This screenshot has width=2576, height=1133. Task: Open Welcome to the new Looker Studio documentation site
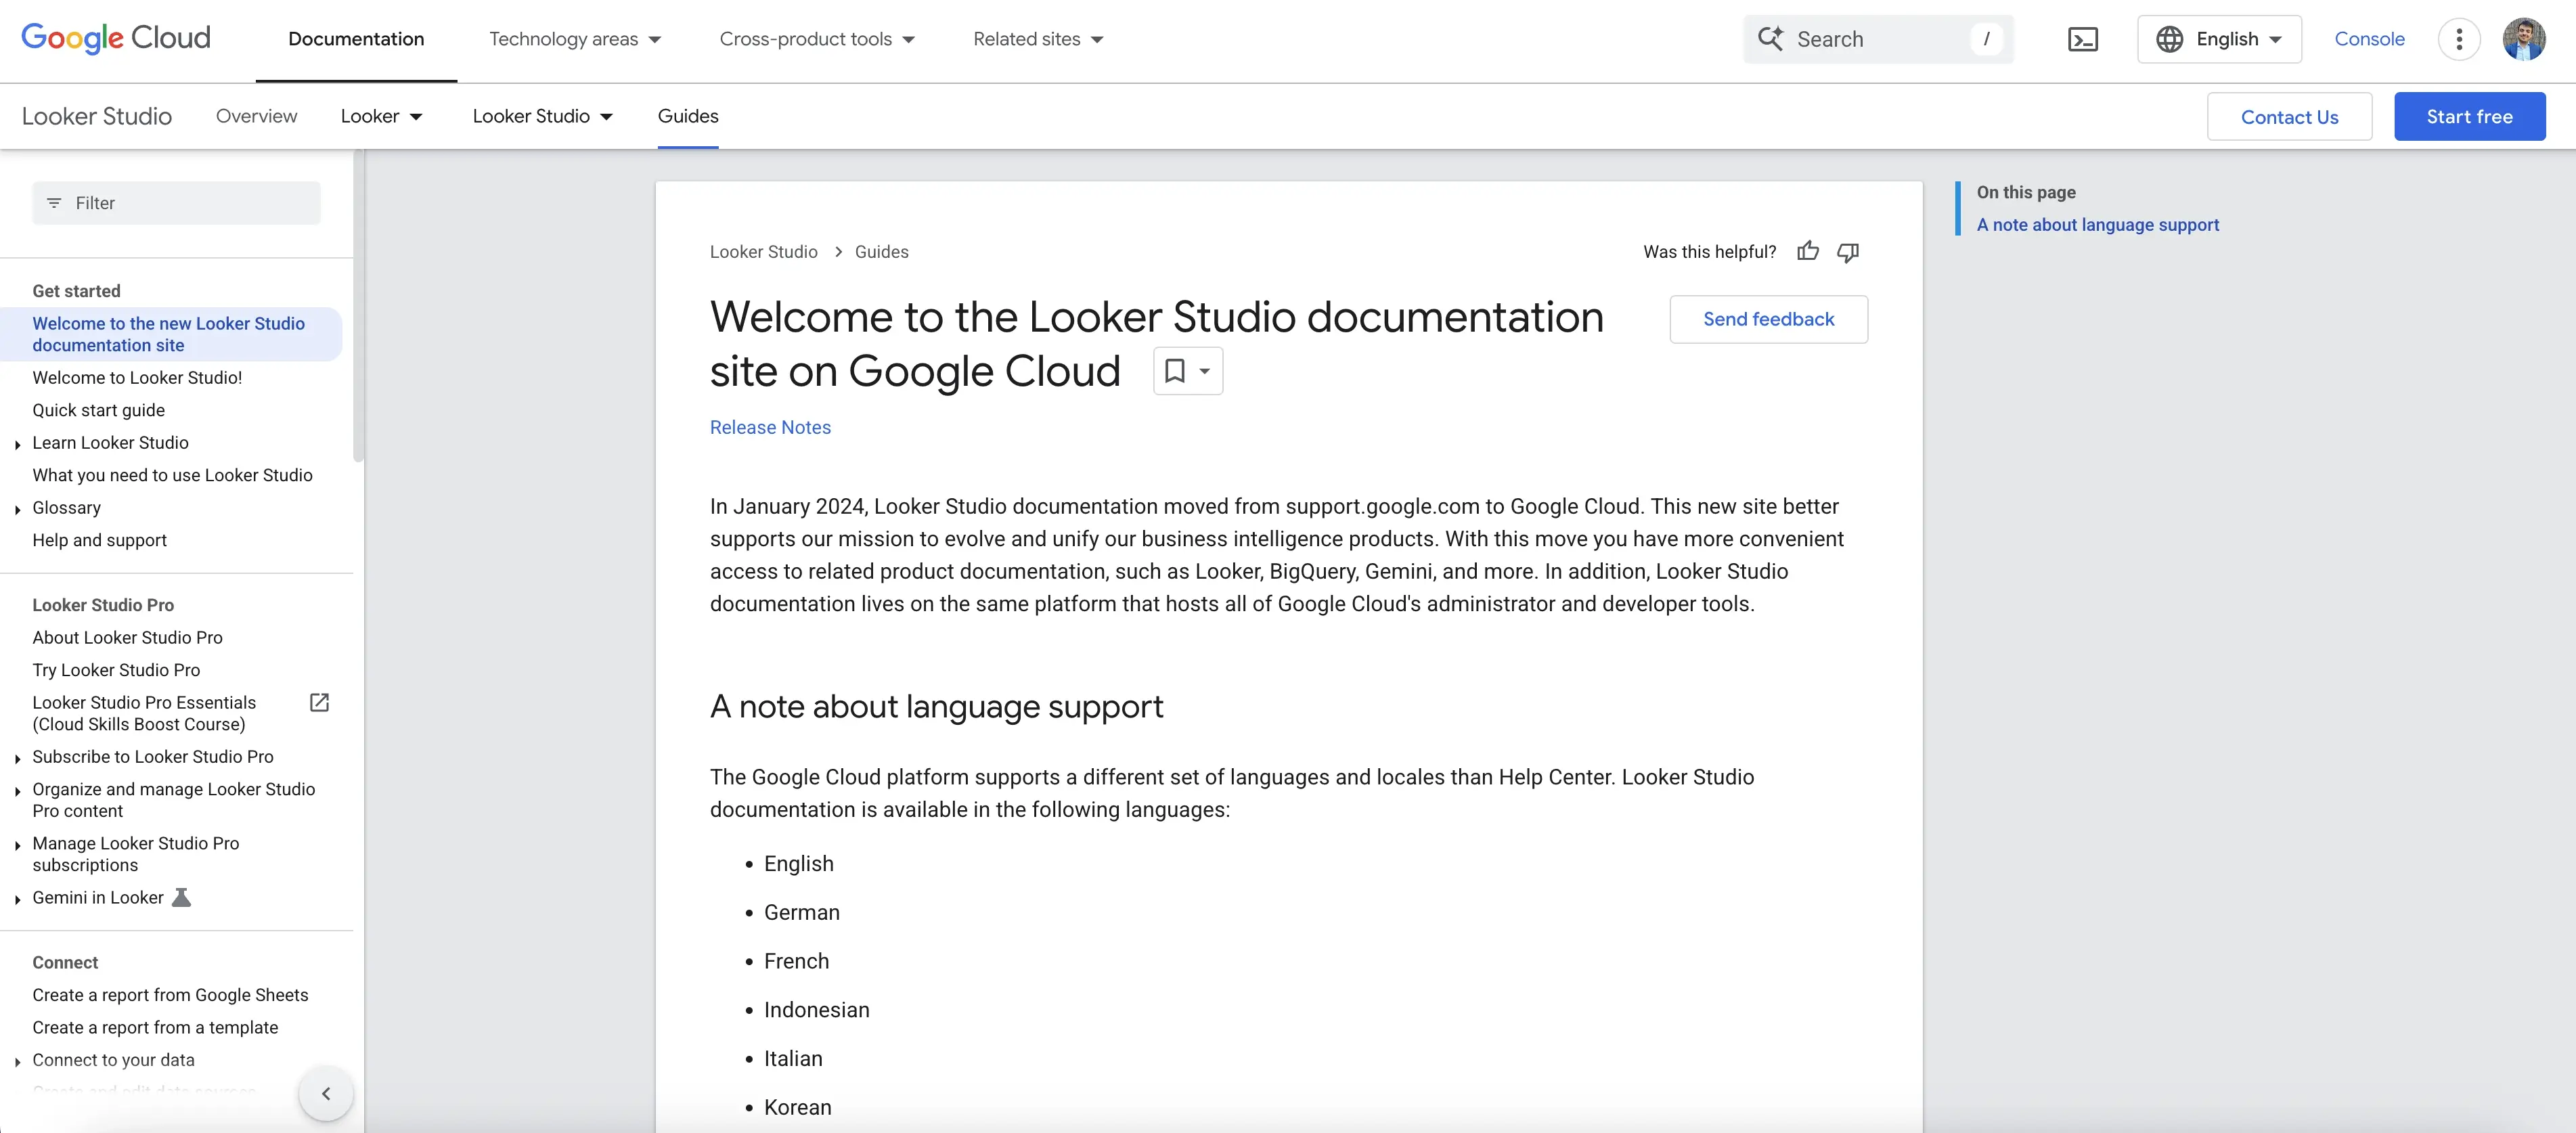171,334
